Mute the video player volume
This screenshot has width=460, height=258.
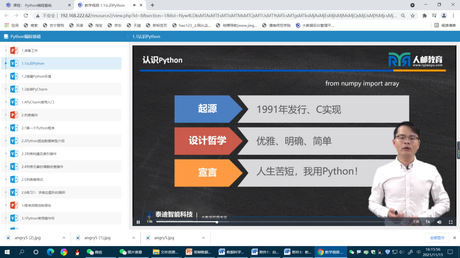coord(439,222)
